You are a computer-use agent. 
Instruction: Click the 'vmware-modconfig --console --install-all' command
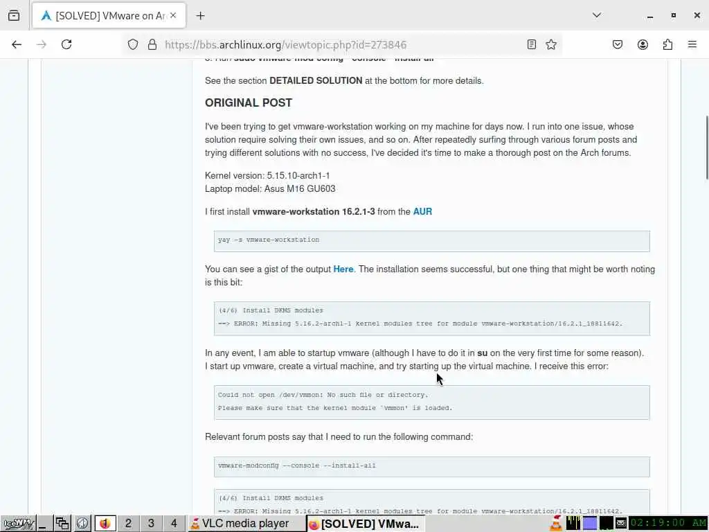296,465
